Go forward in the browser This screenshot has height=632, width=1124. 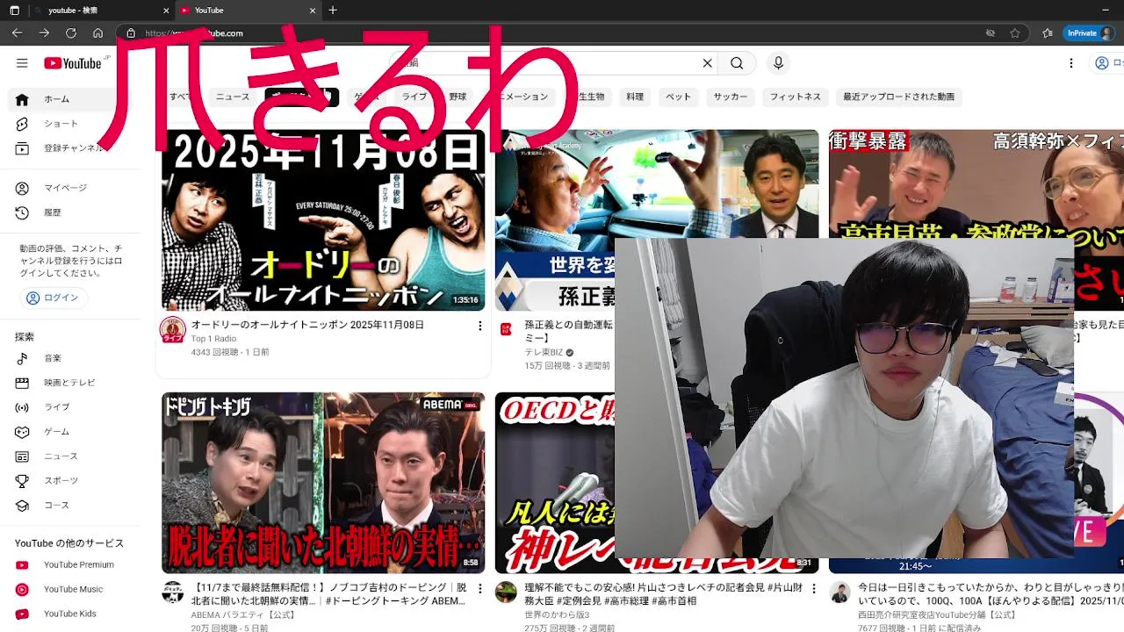click(44, 33)
